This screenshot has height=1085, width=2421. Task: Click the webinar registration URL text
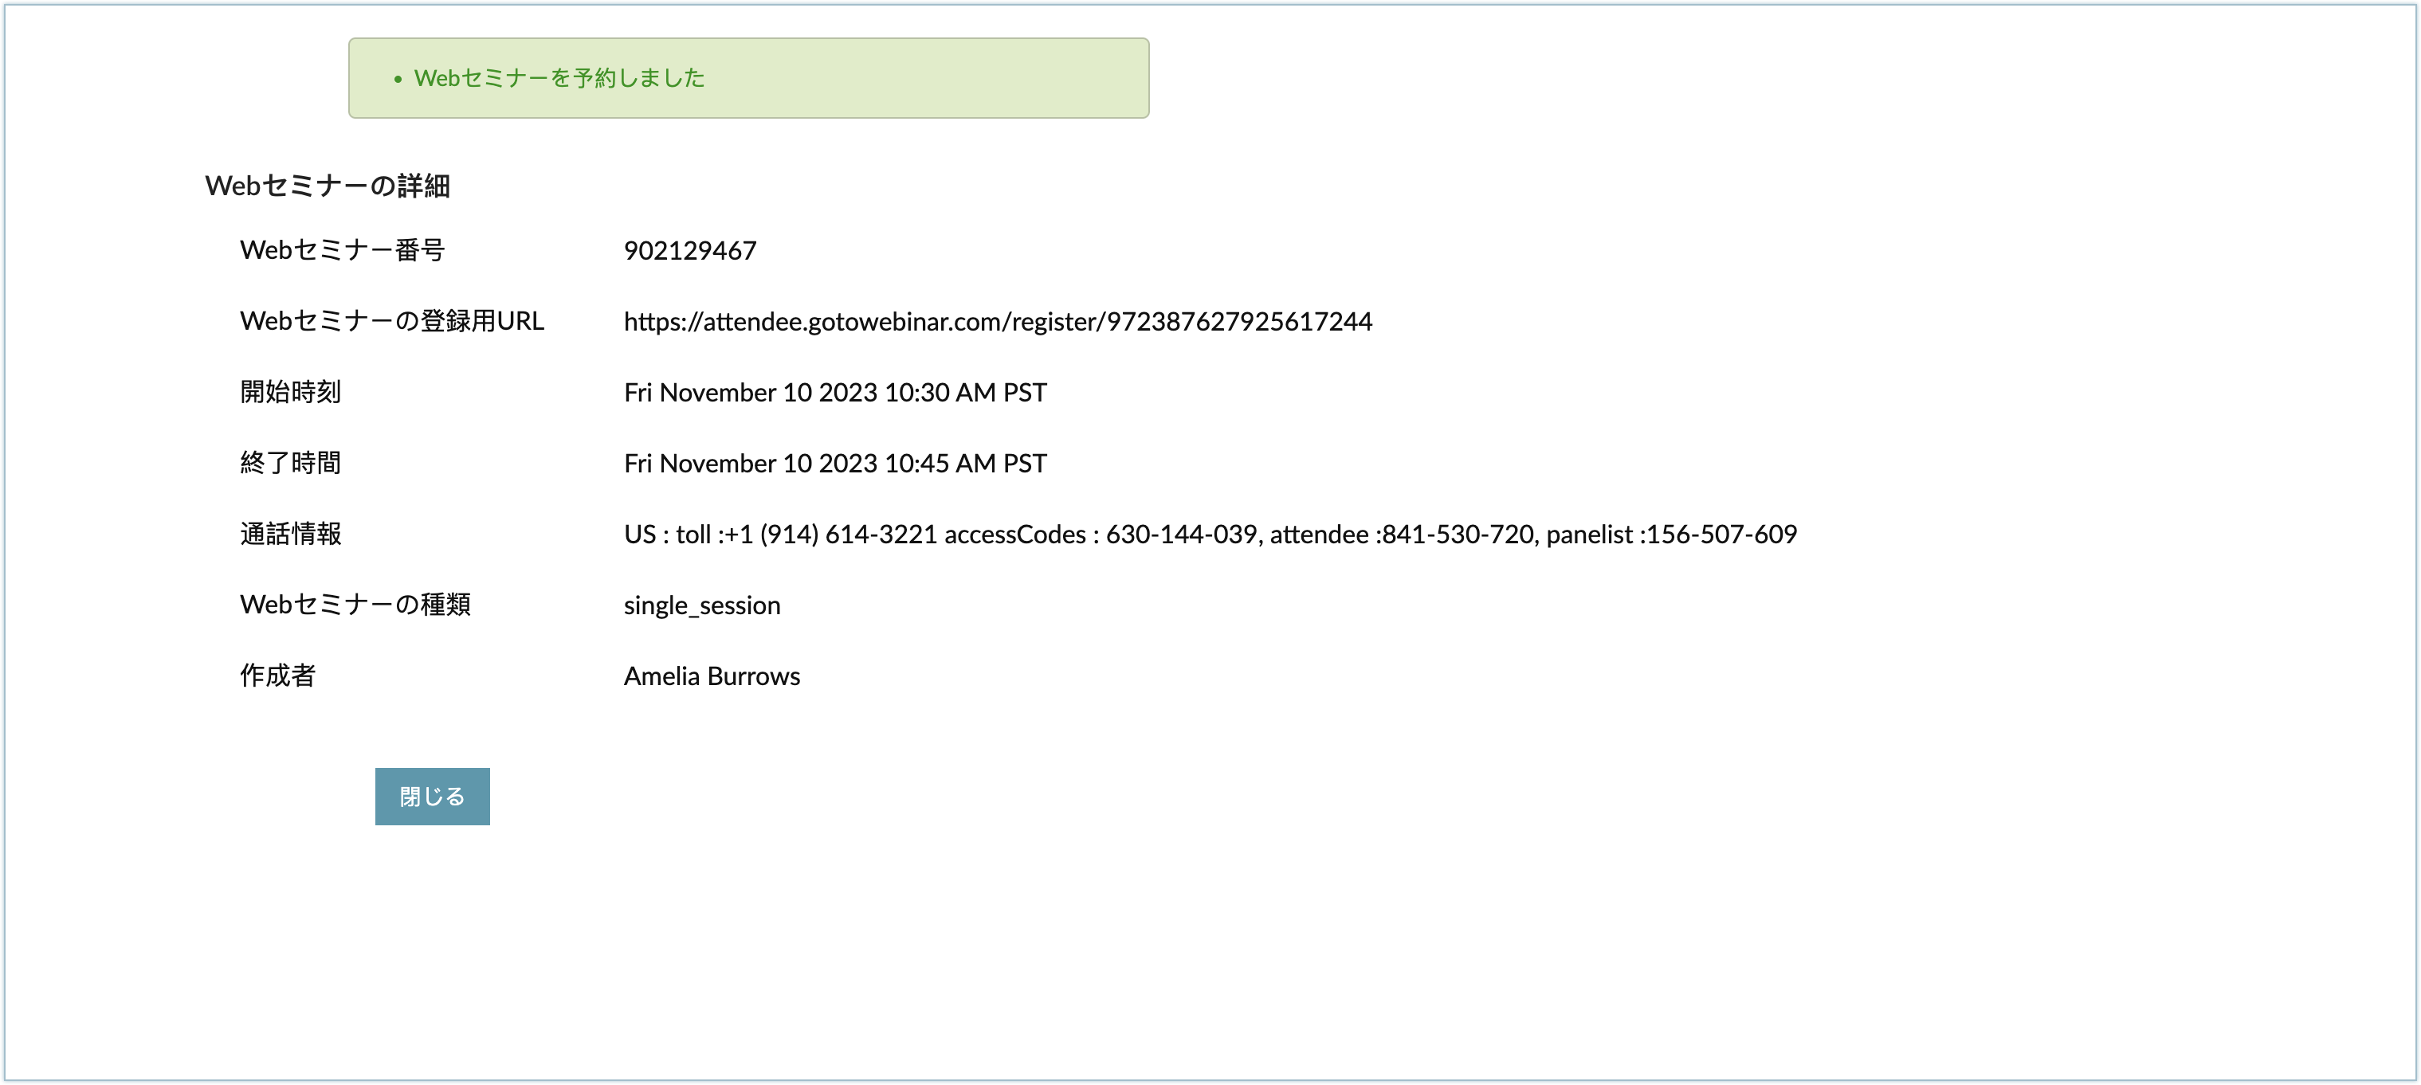[997, 321]
